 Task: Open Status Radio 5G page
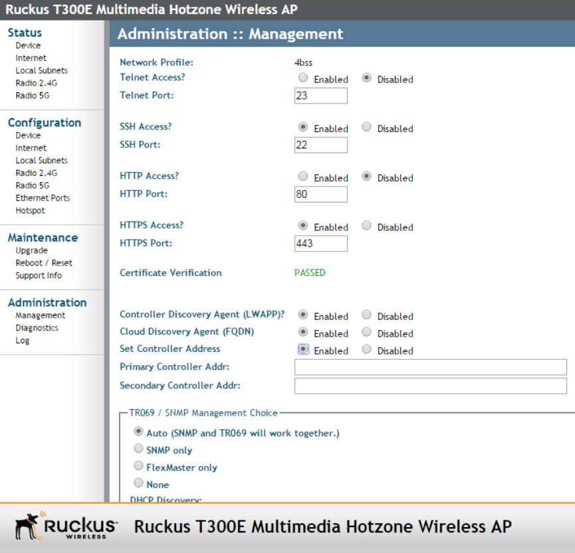point(33,95)
